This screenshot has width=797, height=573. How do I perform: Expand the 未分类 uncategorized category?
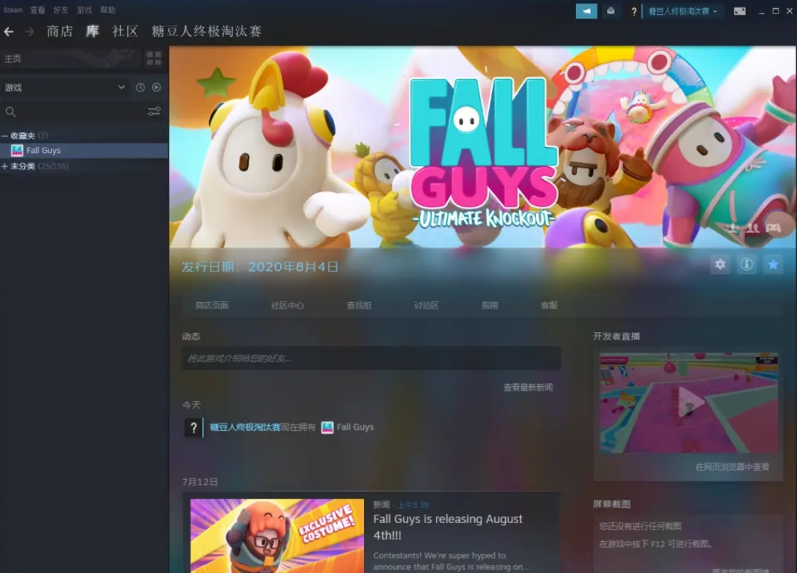pyautogui.click(x=4, y=166)
